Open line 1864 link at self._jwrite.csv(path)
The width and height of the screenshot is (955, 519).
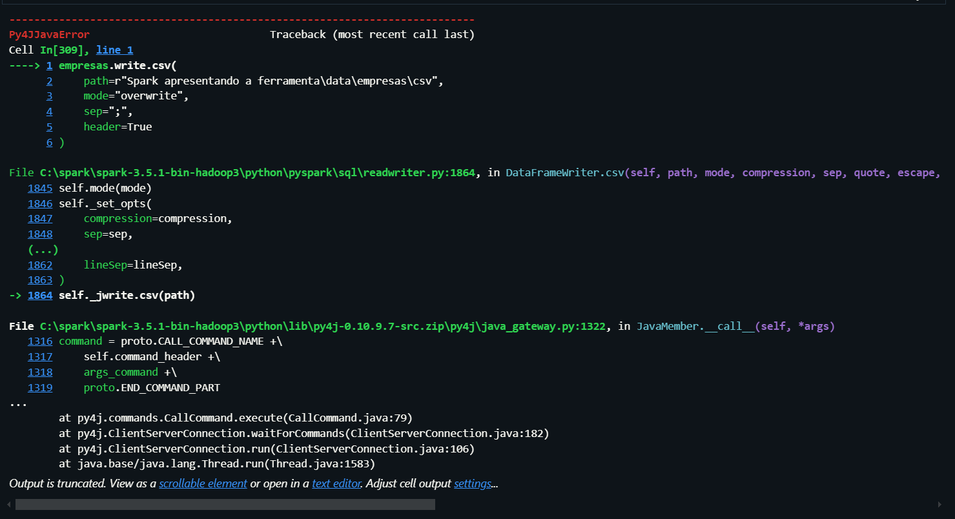tap(40, 296)
